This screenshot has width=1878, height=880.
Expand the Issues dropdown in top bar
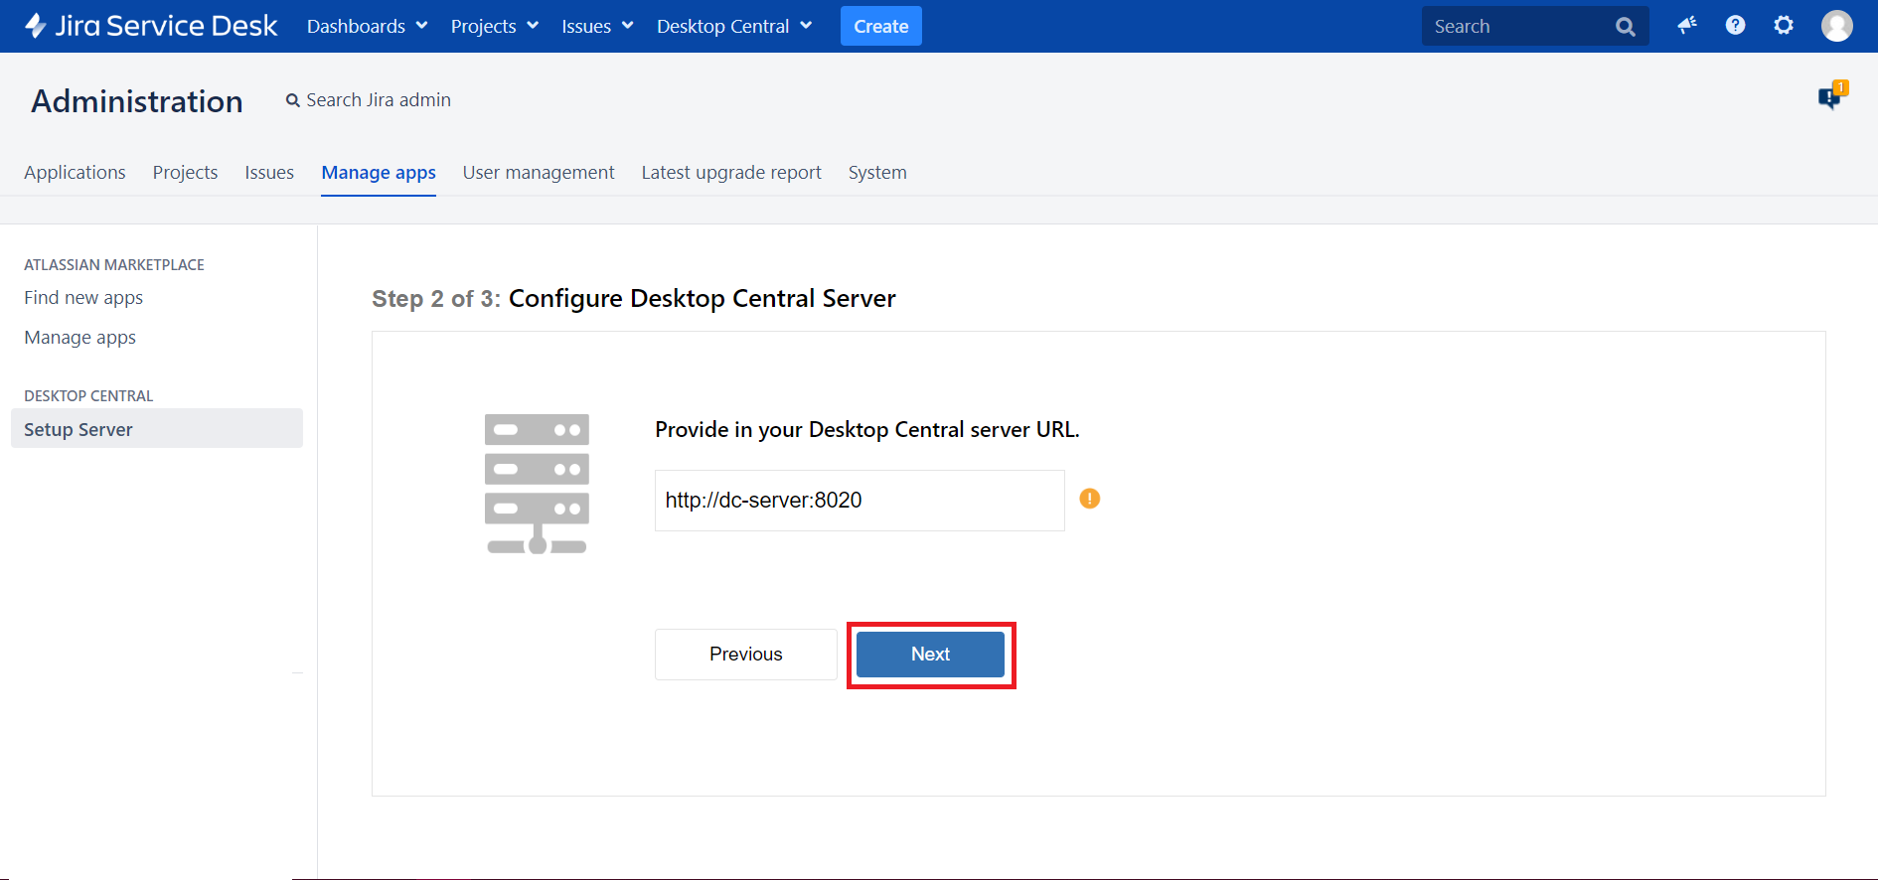(596, 26)
